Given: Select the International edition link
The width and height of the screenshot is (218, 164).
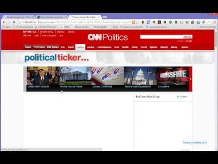Looking at the screenshot, I should pos(47,32).
